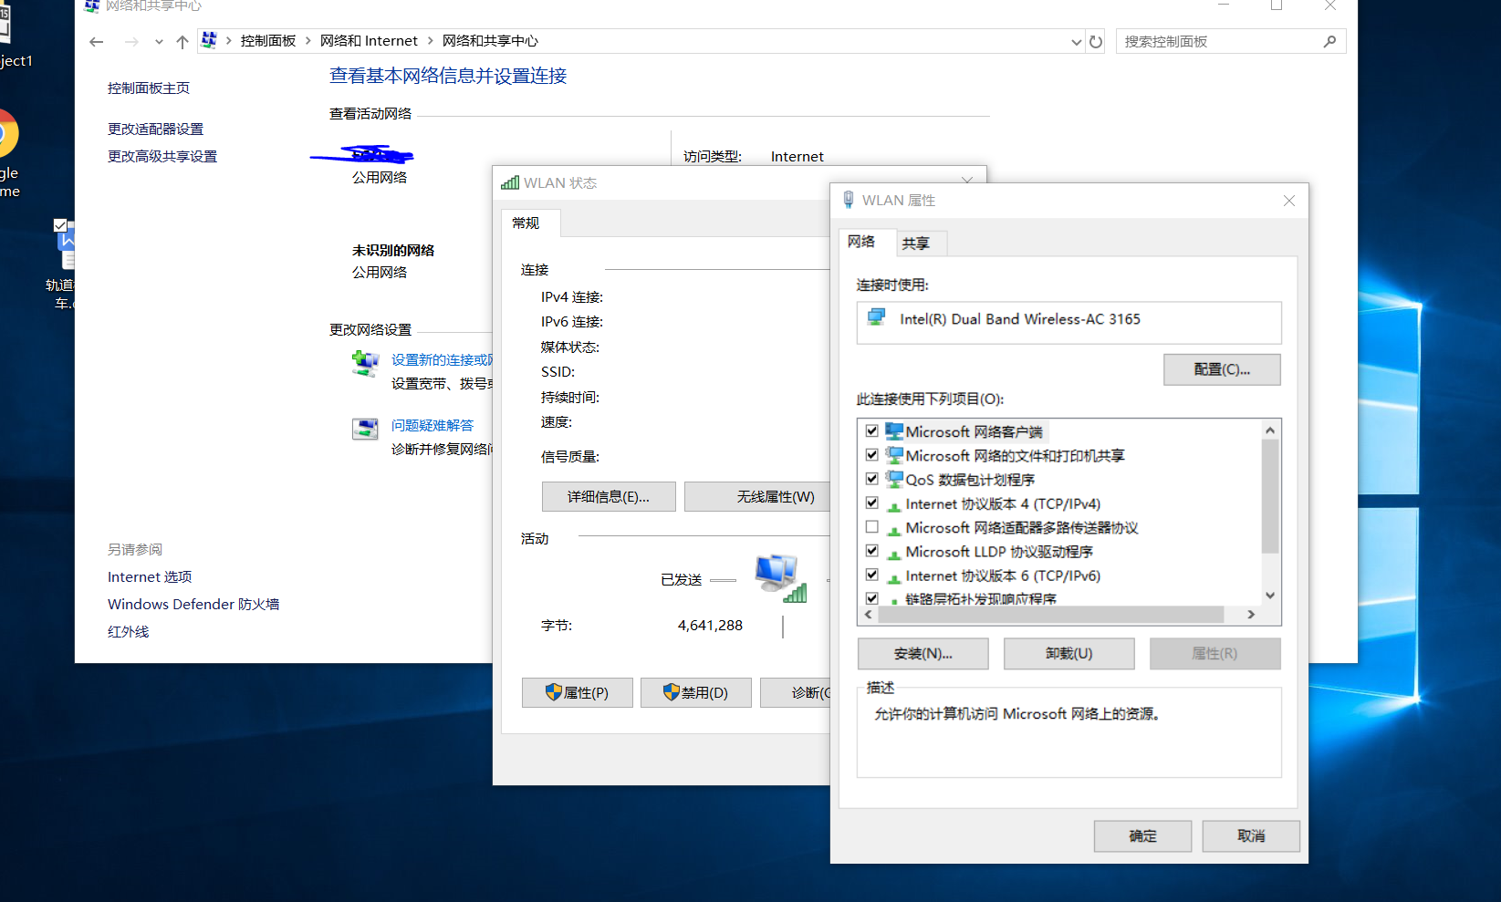Click the LLDP 协议驱动程序 item icon

[894, 554]
